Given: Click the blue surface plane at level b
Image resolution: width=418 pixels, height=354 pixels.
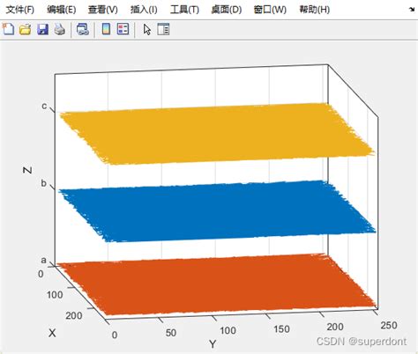Looking at the screenshot, I should click(218, 211).
